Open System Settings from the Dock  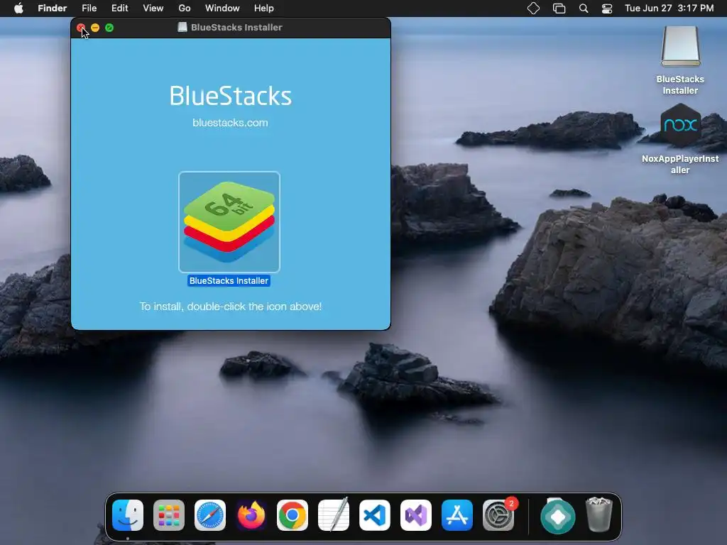pyautogui.click(x=498, y=515)
